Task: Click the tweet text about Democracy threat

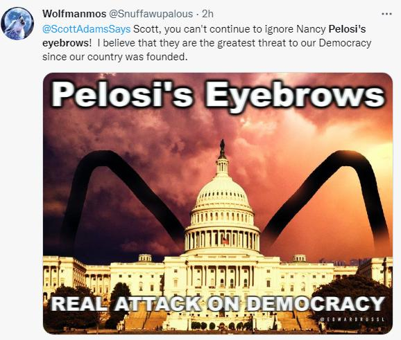Action: (x=207, y=43)
